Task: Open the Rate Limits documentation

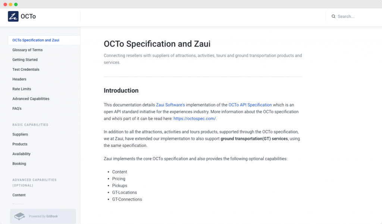Action: (21, 89)
